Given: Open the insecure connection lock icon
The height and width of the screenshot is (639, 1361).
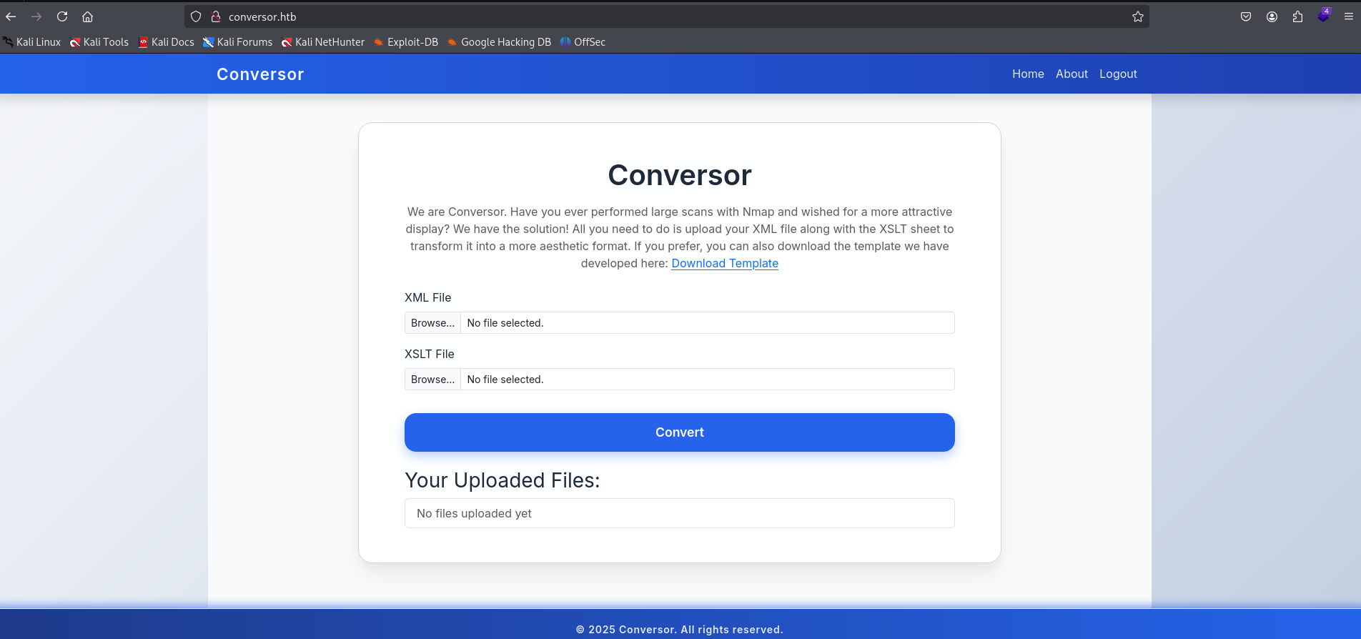Looking at the screenshot, I should [x=215, y=16].
